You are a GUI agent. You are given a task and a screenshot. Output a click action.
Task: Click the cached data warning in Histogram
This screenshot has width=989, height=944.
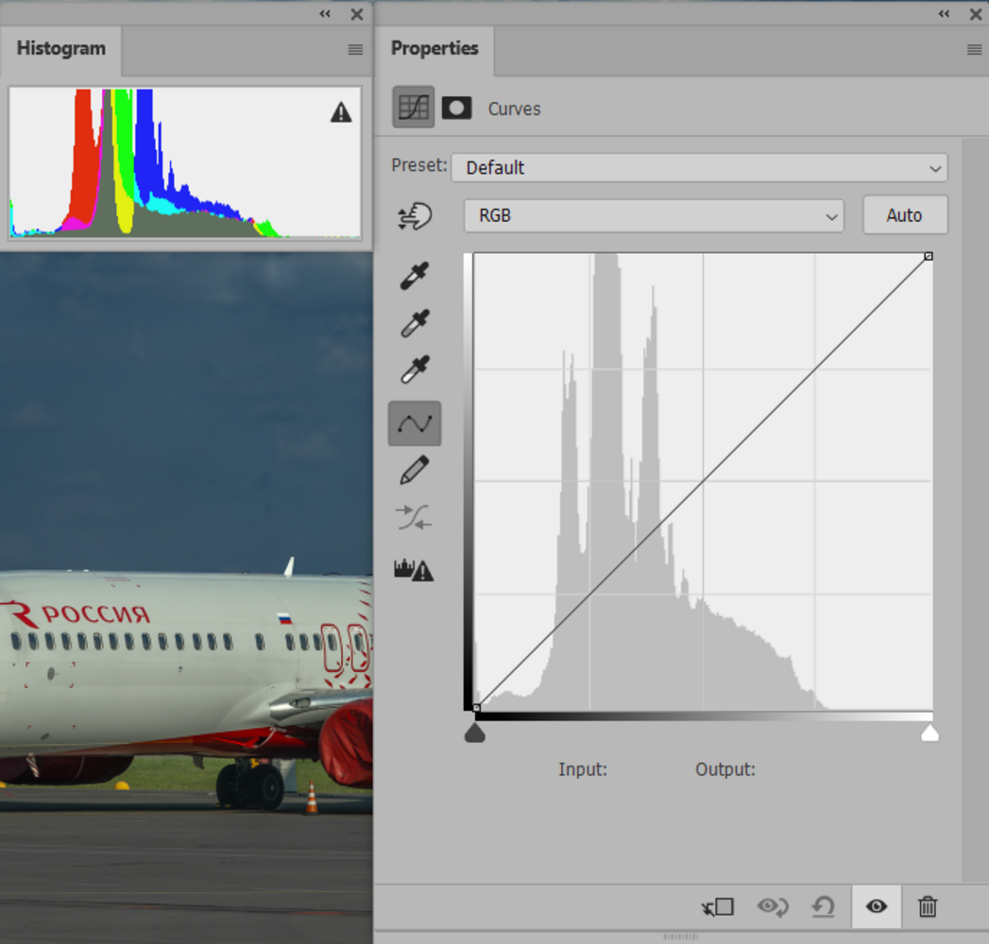pos(341,113)
